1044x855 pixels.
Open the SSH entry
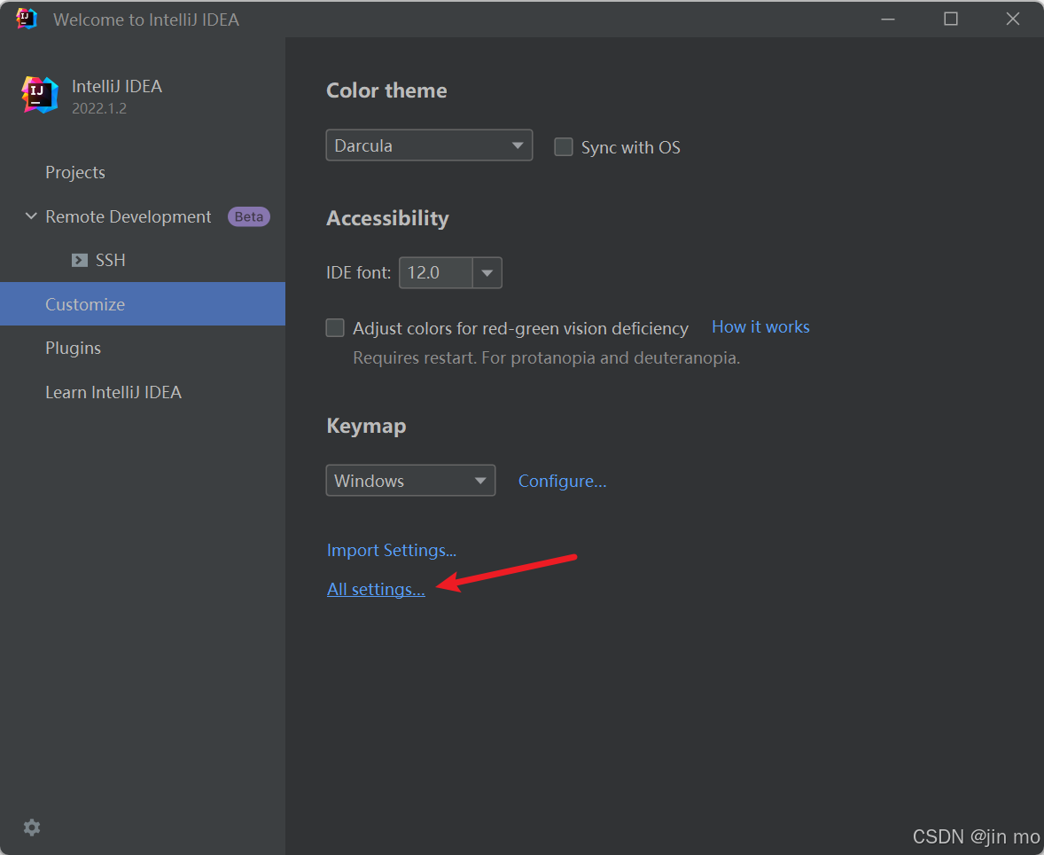(x=111, y=260)
